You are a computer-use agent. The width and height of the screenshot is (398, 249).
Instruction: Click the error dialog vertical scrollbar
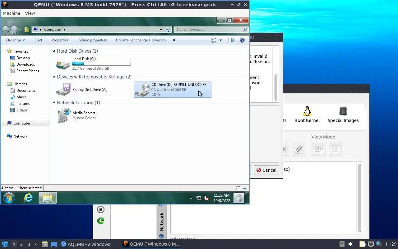(x=276, y=87)
